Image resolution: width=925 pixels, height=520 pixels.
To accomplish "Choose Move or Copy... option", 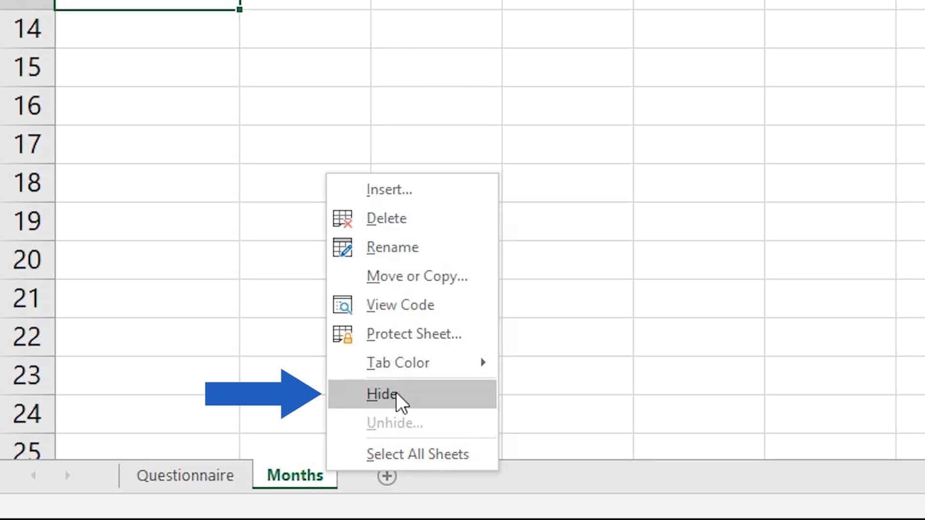I will pos(417,276).
